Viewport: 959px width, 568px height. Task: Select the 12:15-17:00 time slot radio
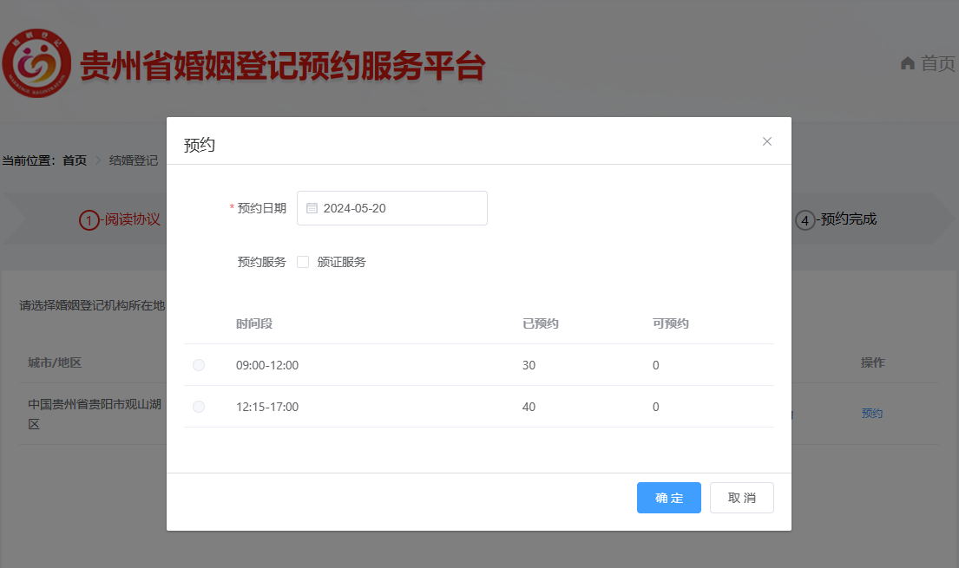[x=199, y=407]
